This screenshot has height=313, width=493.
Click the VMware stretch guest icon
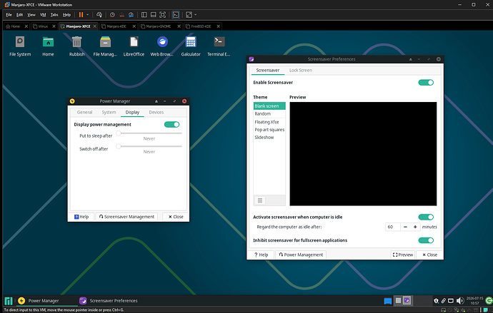coord(189,15)
